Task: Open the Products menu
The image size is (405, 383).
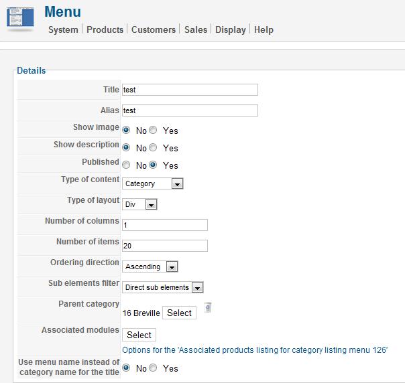Action: pos(105,29)
